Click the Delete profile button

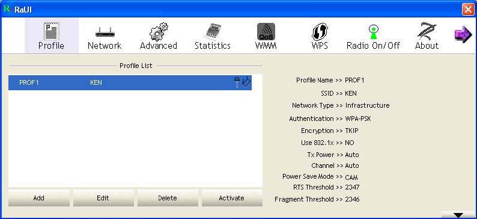pyautogui.click(x=168, y=198)
